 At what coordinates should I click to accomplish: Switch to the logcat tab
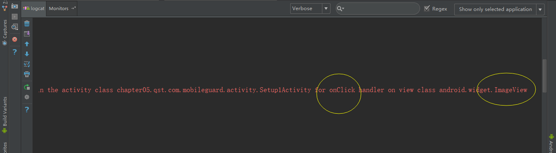[34, 9]
